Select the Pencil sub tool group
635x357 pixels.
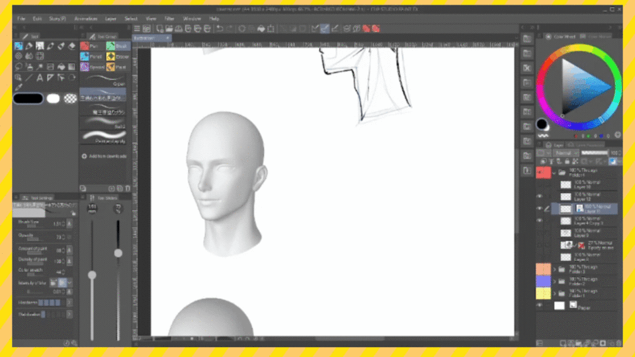(92, 57)
